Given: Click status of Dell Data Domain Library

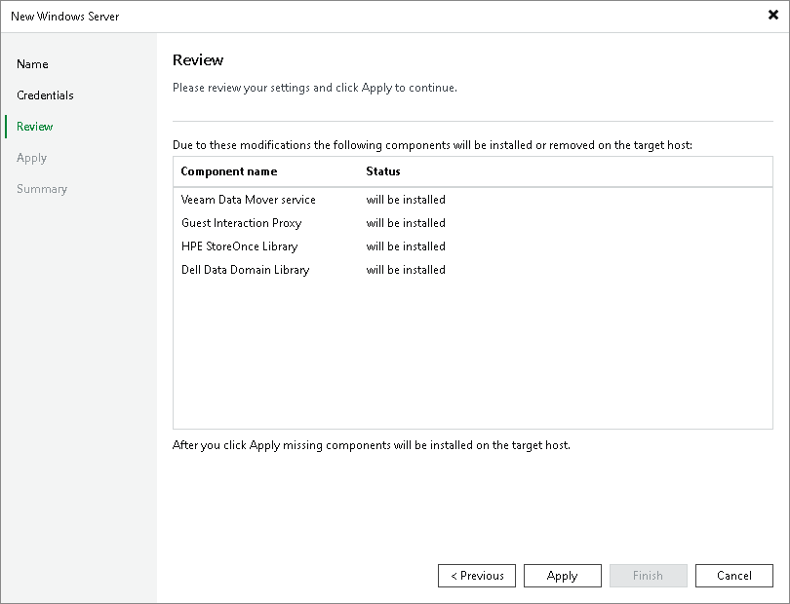Looking at the screenshot, I should pos(406,270).
